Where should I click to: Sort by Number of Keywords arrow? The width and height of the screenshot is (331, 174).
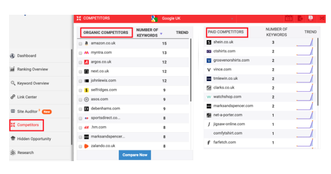click(x=161, y=34)
